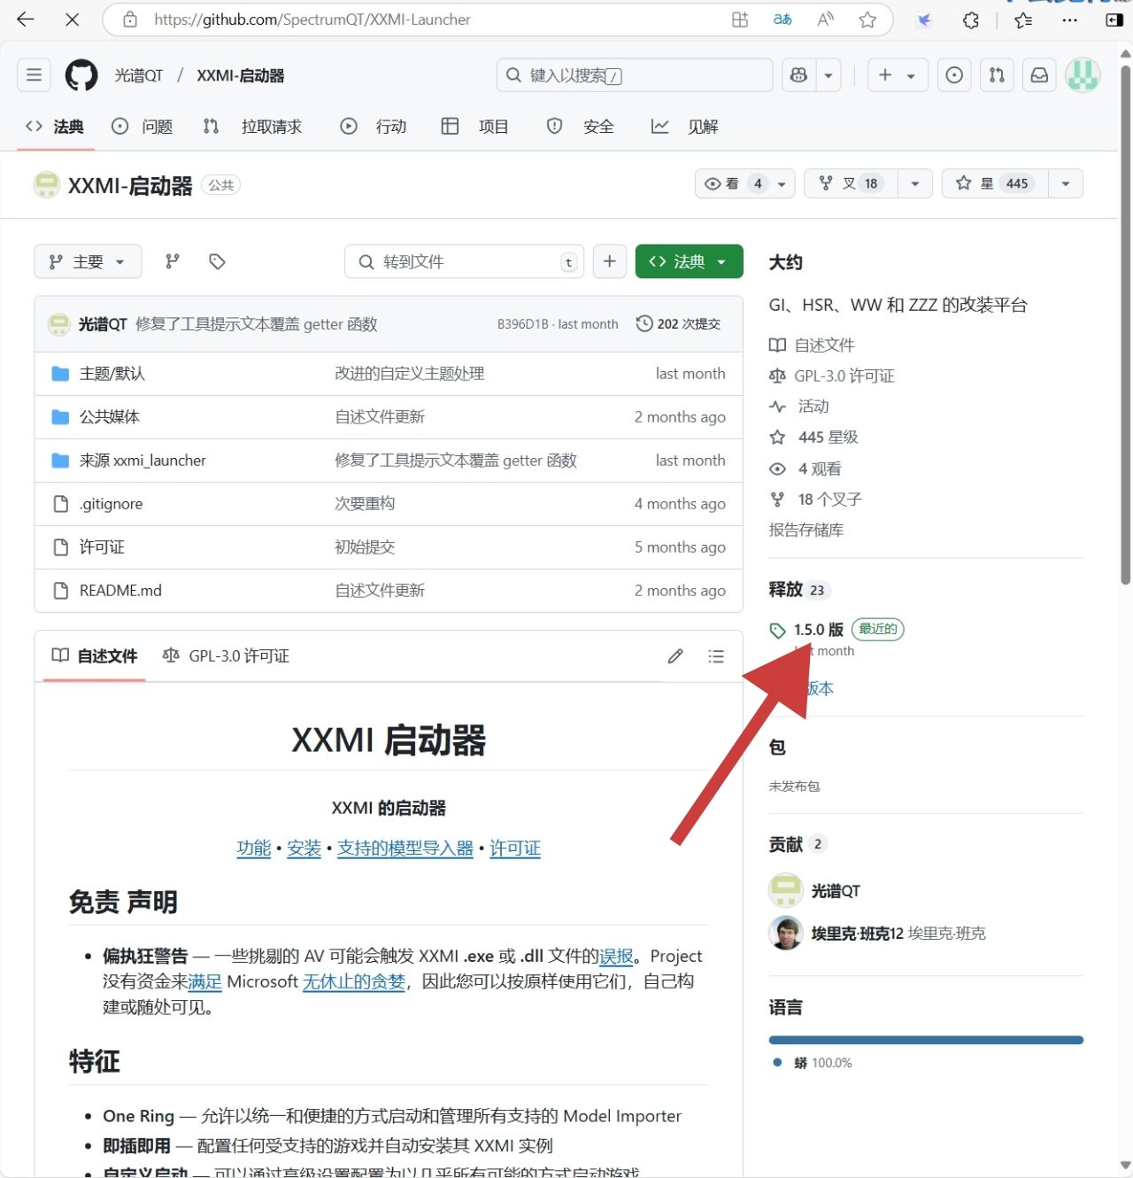This screenshot has width=1133, height=1178.
Task: Open the 许可证 LICENSE file
Action: [102, 547]
